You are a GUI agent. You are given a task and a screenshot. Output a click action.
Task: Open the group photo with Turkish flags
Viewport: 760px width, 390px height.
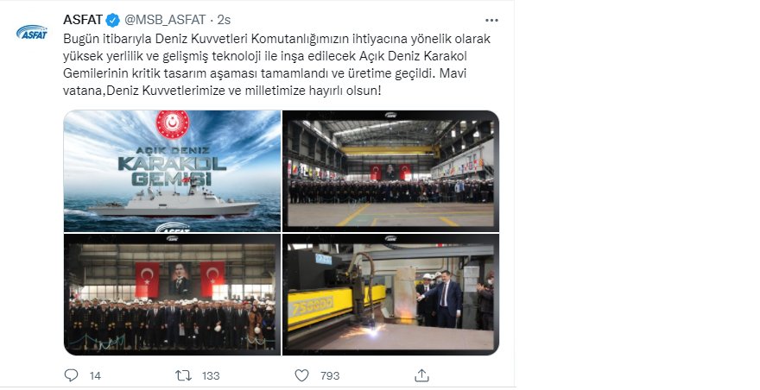172,294
